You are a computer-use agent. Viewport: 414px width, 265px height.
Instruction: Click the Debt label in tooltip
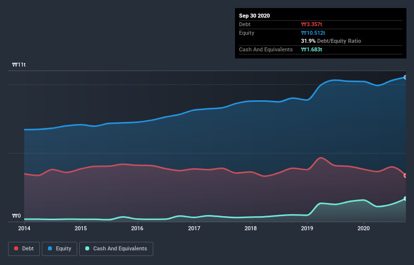point(245,24)
